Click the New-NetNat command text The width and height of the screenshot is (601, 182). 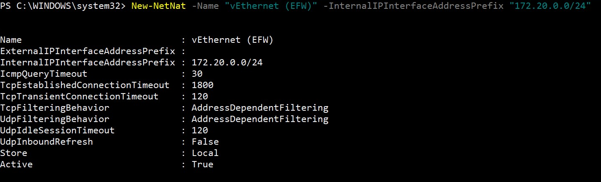(x=158, y=6)
